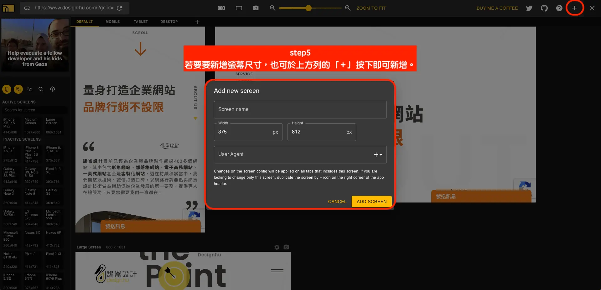601x290 pixels.
Task: Click the search magnifier icon in the sidebar
Action: pyautogui.click(x=41, y=89)
